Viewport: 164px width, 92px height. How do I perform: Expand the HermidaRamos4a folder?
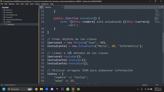(x=2, y=15)
